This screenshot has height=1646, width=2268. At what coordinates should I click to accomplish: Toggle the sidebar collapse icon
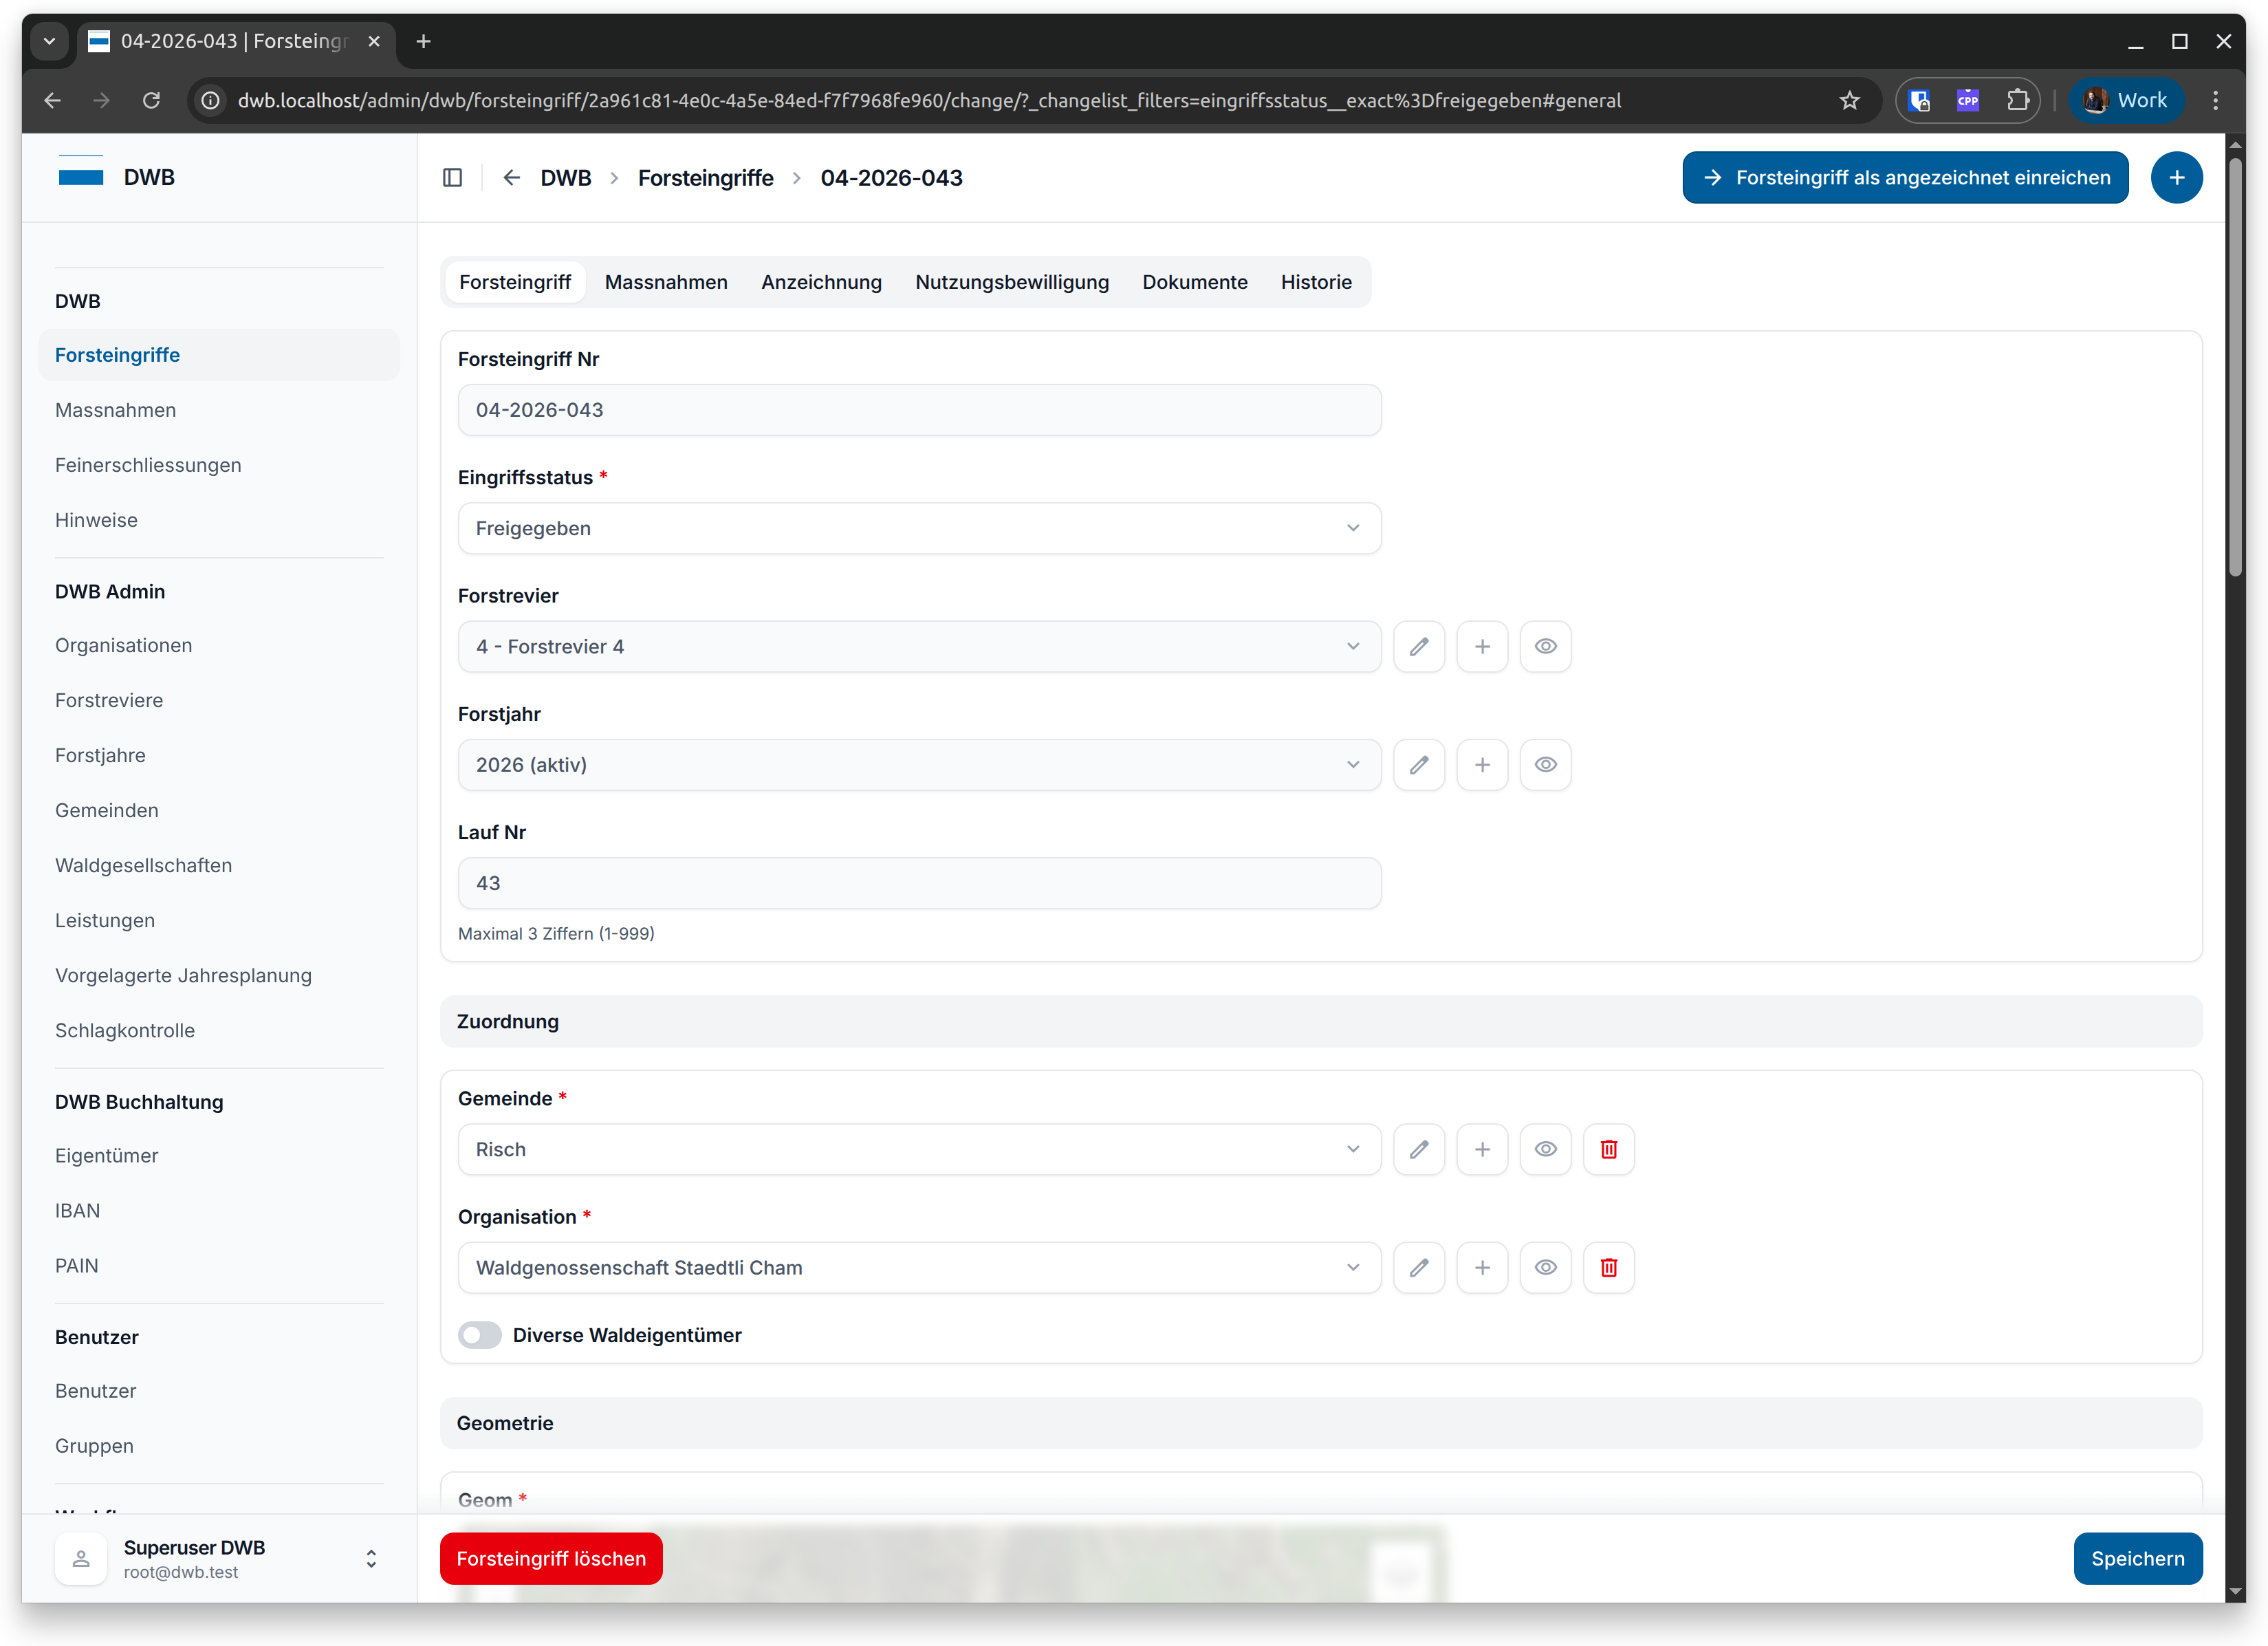(452, 177)
